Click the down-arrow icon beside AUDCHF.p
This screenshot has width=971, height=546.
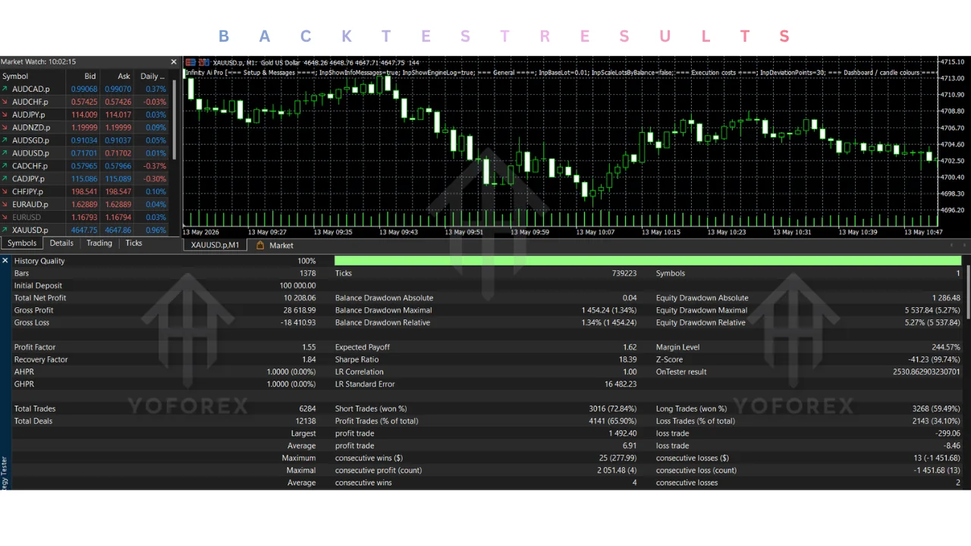[5, 102]
